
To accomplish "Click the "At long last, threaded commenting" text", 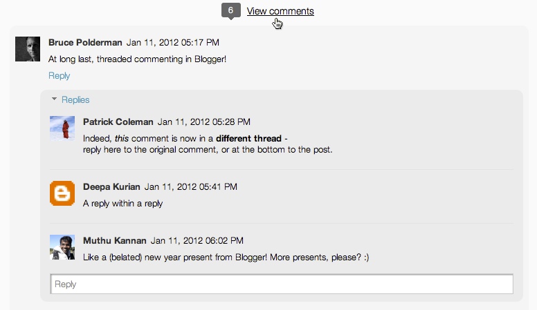I will click(x=137, y=59).
